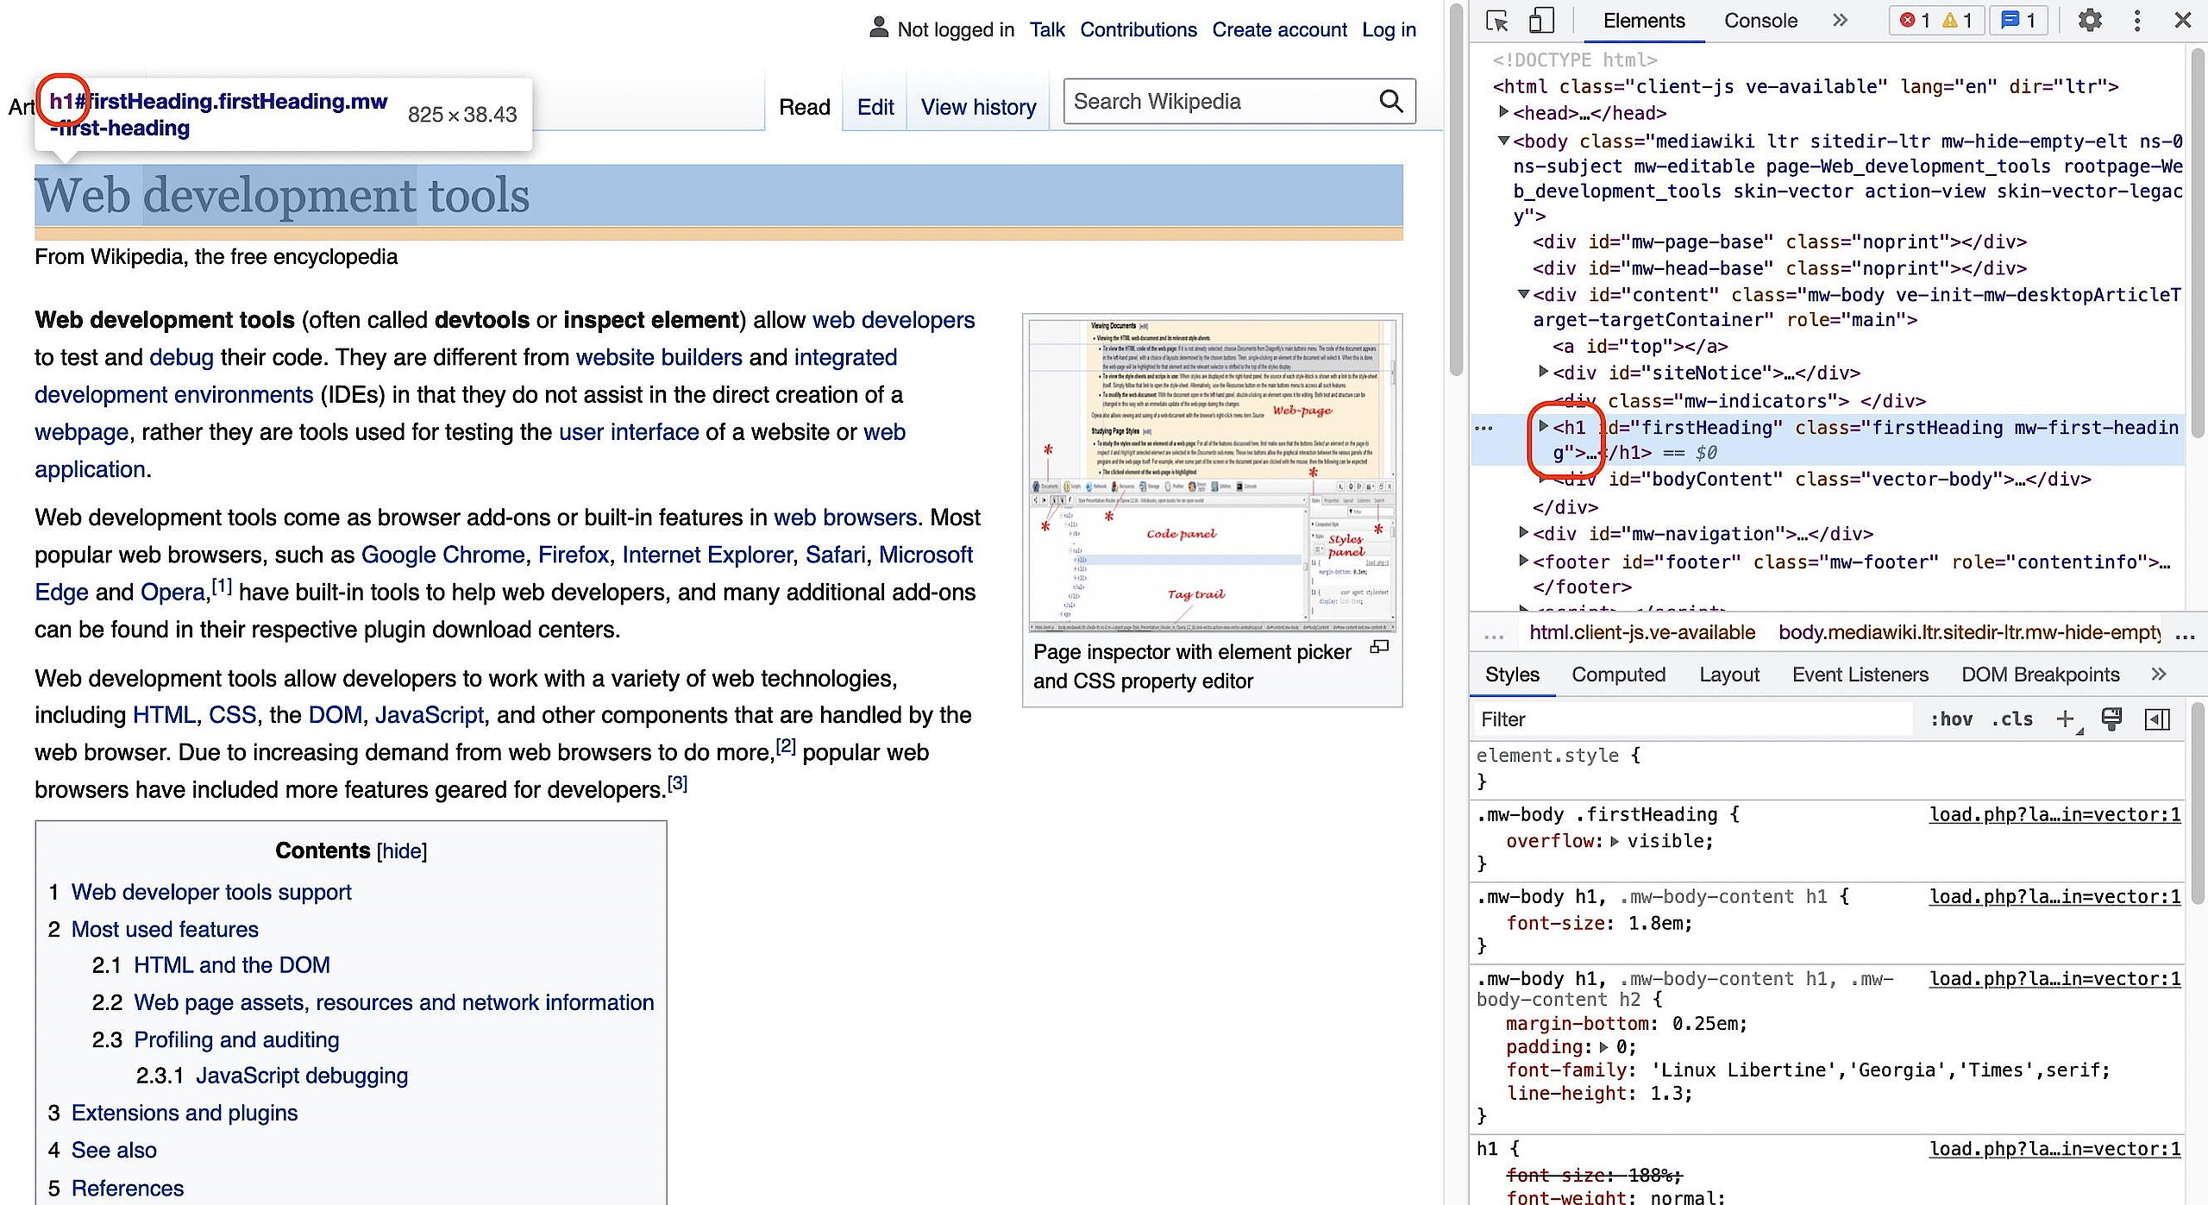
Task: Expand the mw-navigation div node
Action: [x=1524, y=532]
